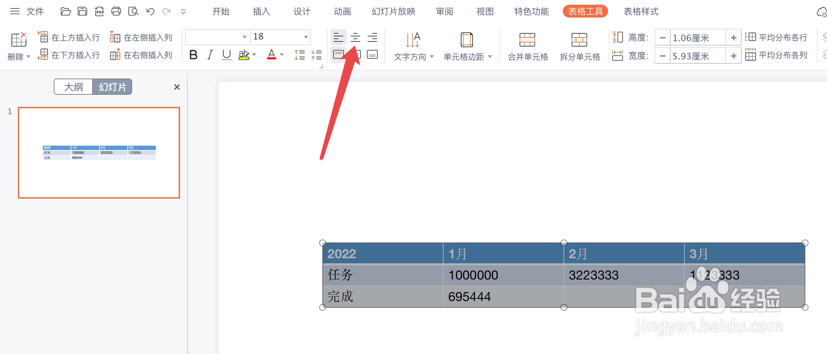Toggle italic formatting
Image resolution: width=827 pixels, height=354 pixels.
[x=210, y=55]
